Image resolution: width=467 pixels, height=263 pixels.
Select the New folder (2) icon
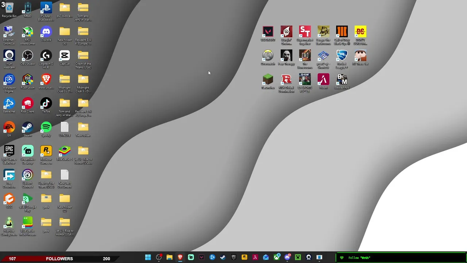[x=65, y=203]
